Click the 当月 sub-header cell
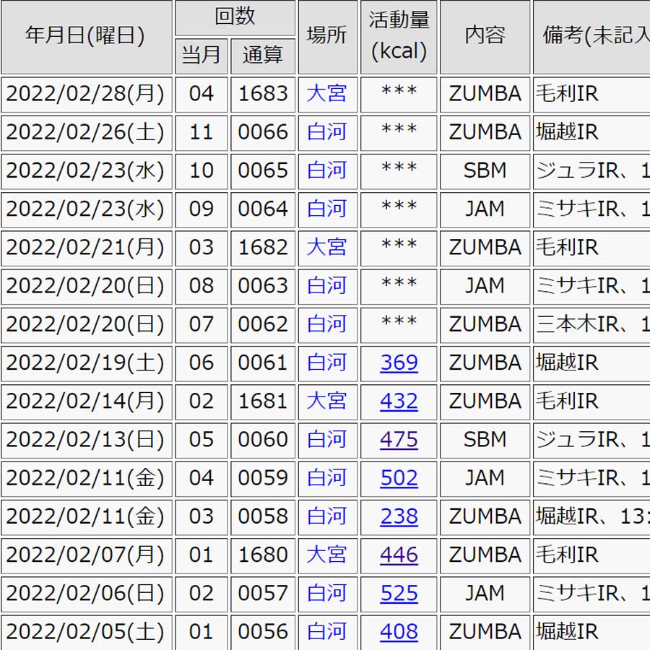This screenshot has height=650, width=650. click(x=201, y=56)
